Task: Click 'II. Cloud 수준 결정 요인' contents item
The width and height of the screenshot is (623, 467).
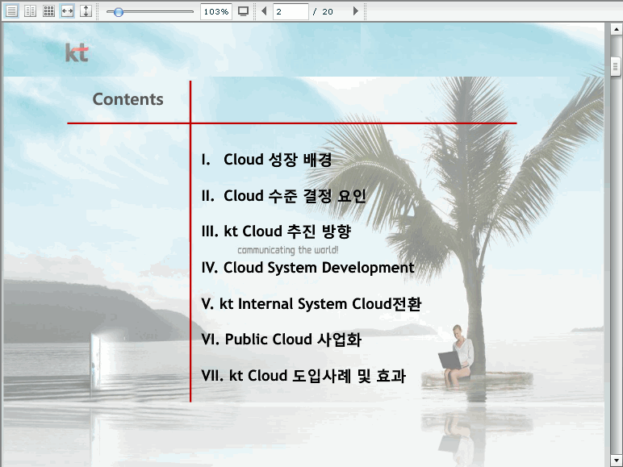Action: 284,196
